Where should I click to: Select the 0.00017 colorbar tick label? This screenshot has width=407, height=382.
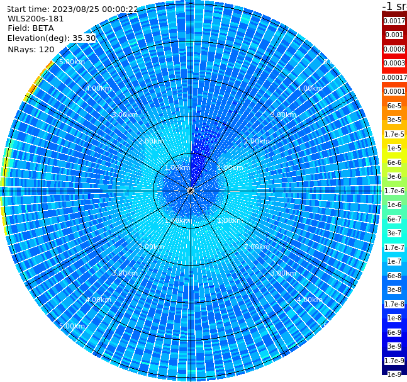tap(394, 77)
